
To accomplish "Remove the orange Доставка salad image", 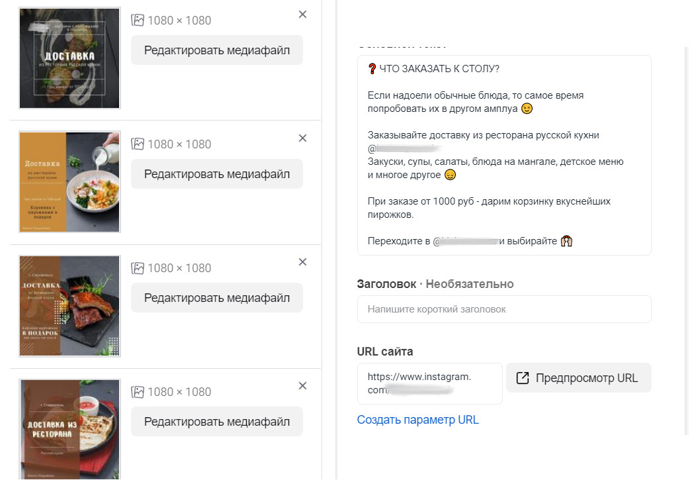I will (302, 138).
